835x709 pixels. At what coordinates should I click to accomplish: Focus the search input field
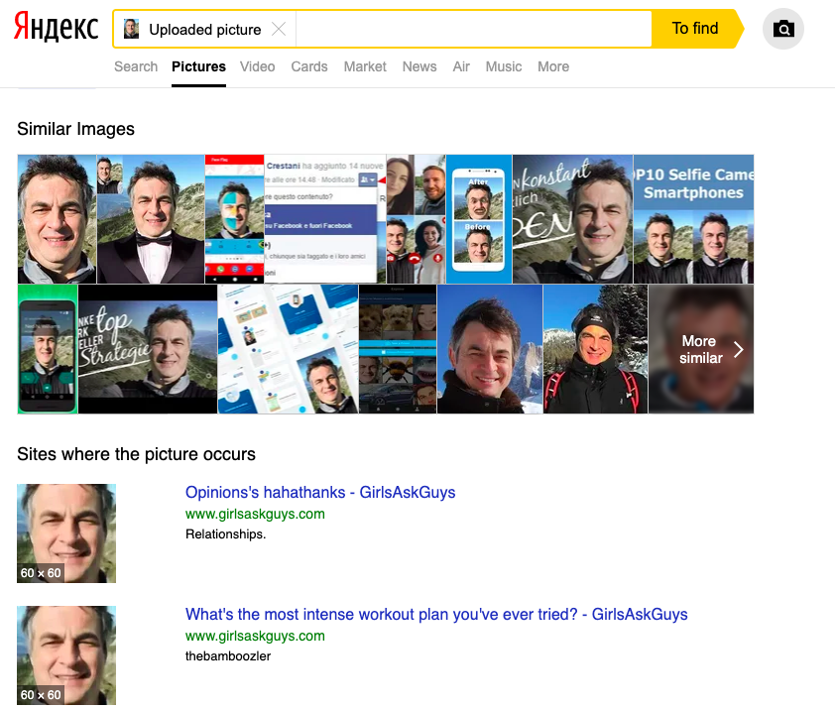click(472, 29)
